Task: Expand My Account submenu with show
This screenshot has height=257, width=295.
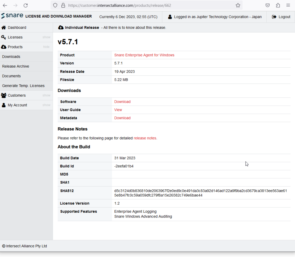Action: tap(46, 105)
